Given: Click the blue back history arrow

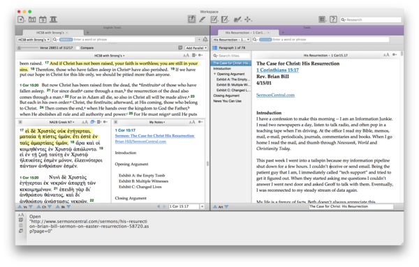Looking at the screenshot, I should tap(159, 207).
